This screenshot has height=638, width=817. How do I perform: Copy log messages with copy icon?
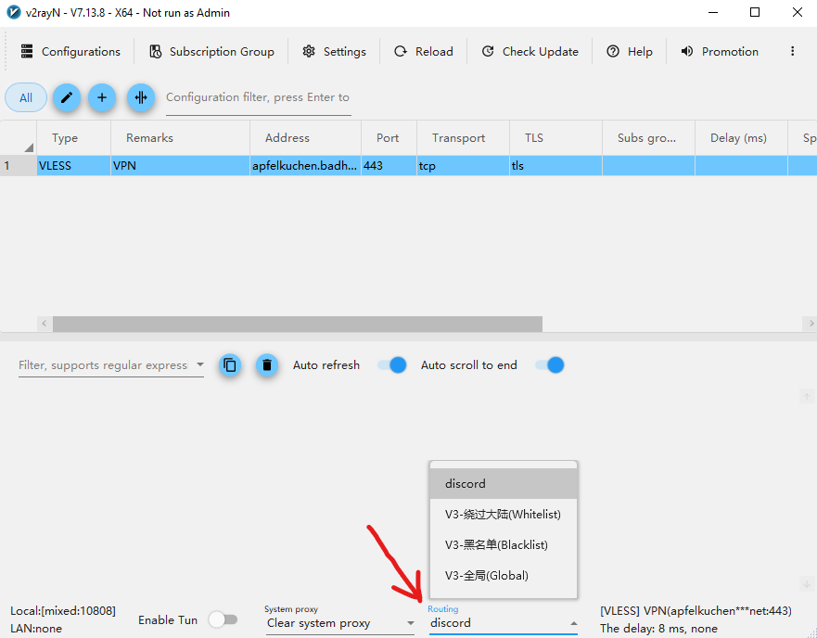click(x=230, y=365)
